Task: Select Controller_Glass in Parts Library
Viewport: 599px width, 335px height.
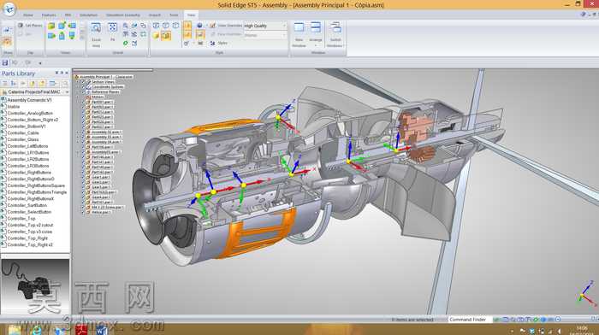Action: (x=23, y=139)
